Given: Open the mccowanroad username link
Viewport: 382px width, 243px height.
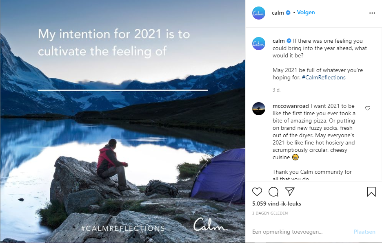Looking at the screenshot, I should (x=291, y=106).
